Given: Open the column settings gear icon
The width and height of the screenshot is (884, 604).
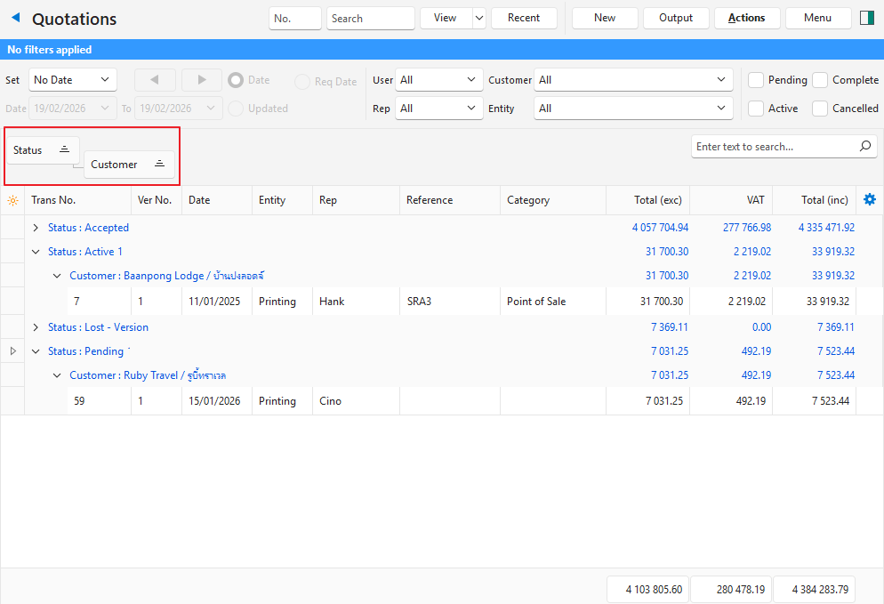Looking at the screenshot, I should (x=869, y=200).
